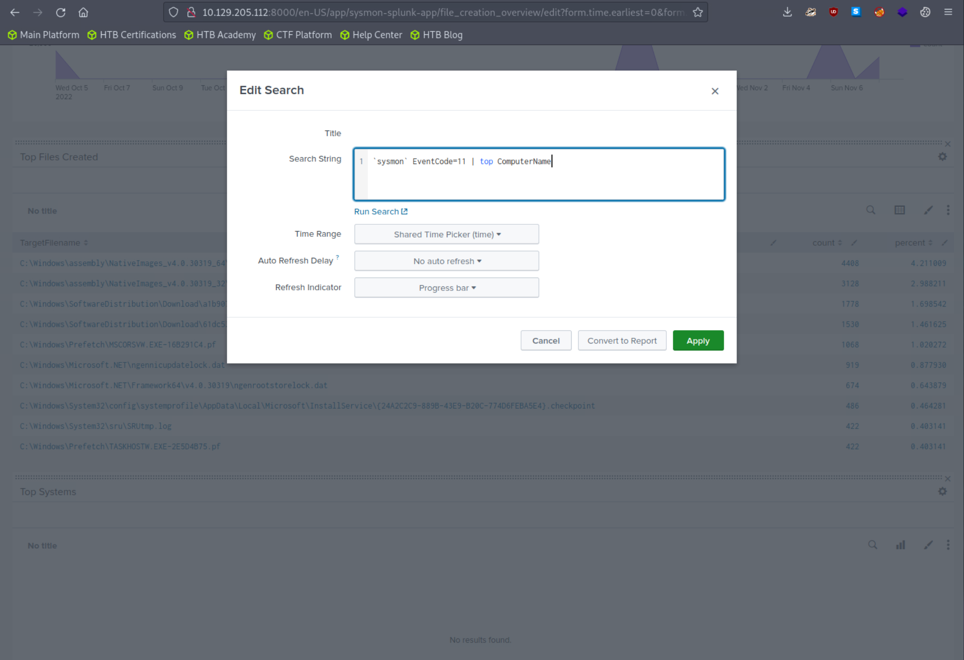Open search in the bottom No title panel
This screenshot has width=964, height=660.
pyautogui.click(x=872, y=545)
